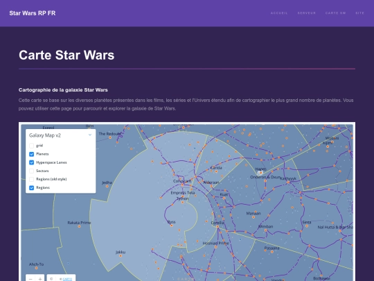Screen dimensions: 374x281
Task: Open the SITE navigation item
Action: [359, 13]
